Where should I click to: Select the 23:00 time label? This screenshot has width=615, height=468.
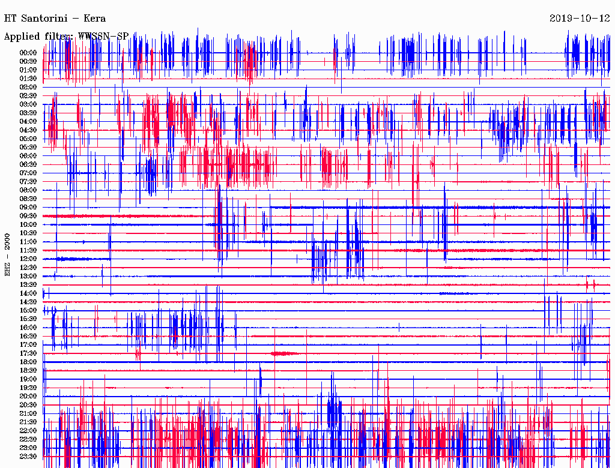(28, 448)
